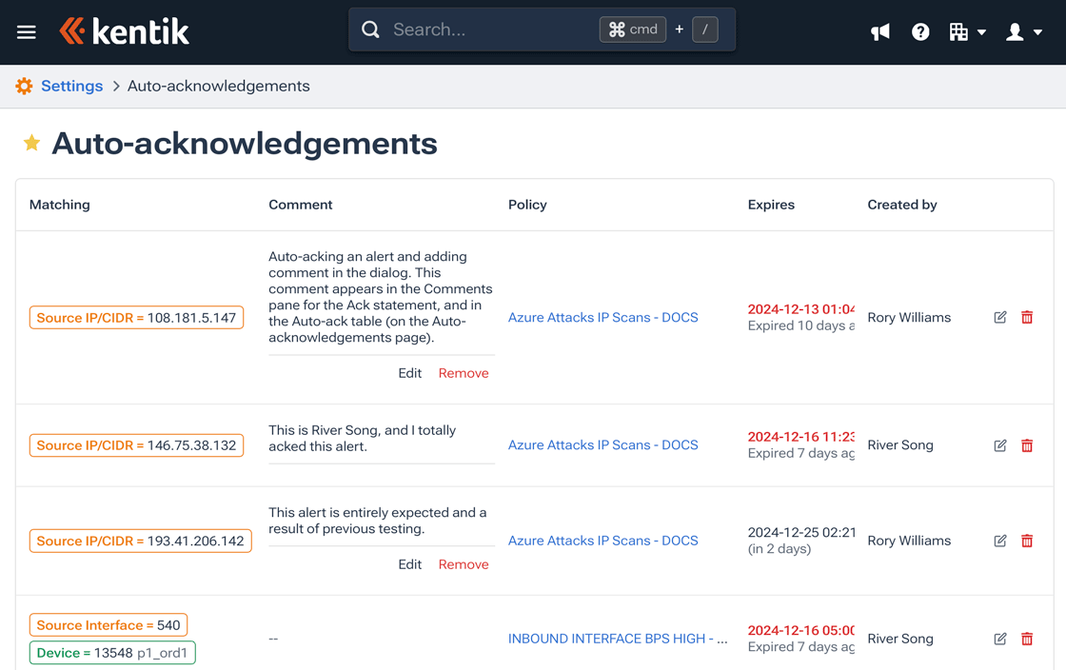Viewport: 1066px width, 670px height.
Task: Expand the company building dropdown
Action: [x=967, y=32]
